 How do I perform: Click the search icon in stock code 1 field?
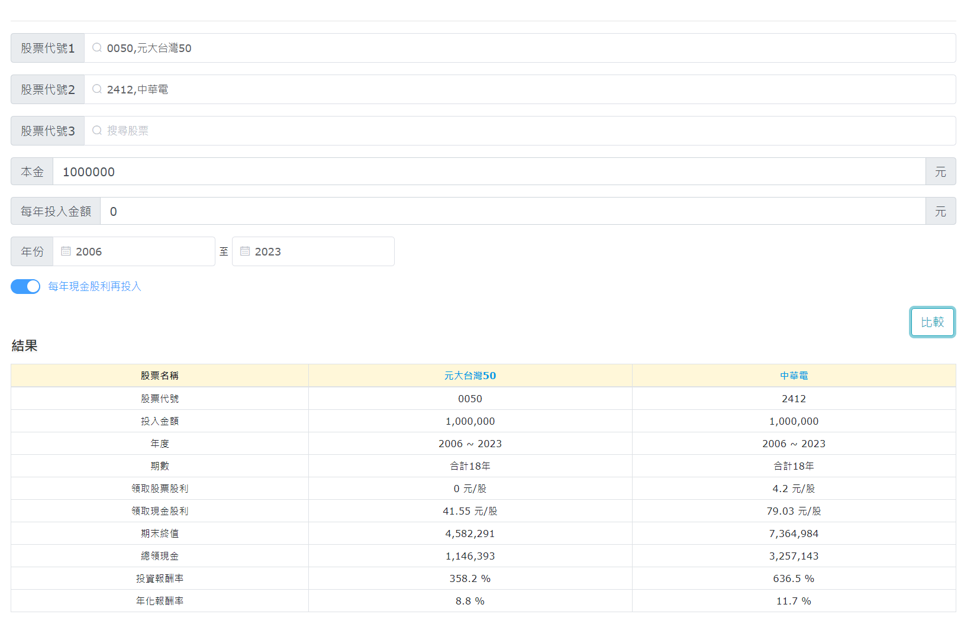97,48
